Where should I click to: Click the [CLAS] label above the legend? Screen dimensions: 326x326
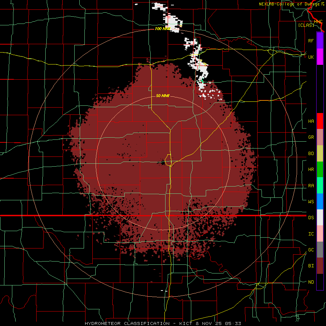[306, 25]
